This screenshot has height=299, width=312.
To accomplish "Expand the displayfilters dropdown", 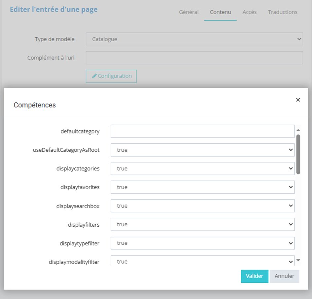I will tap(202, 224).
